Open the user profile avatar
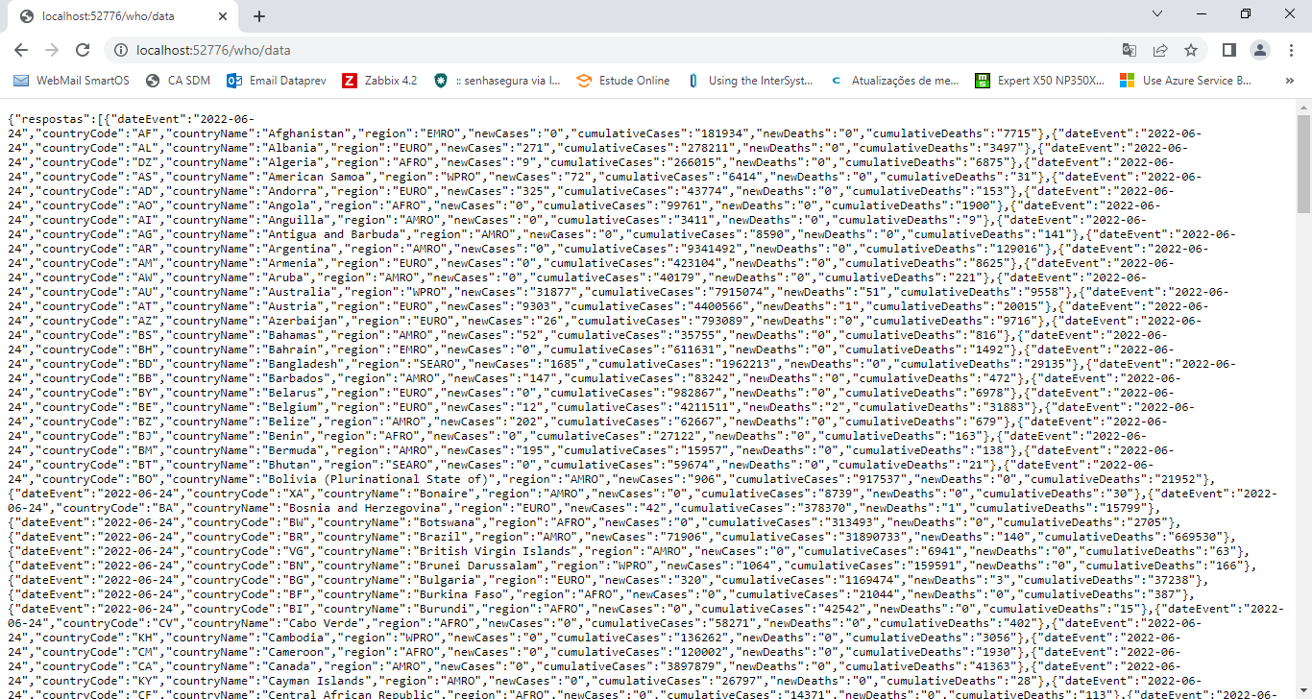The height and width of the screenshot is (699, 1312). (1260, 50)
